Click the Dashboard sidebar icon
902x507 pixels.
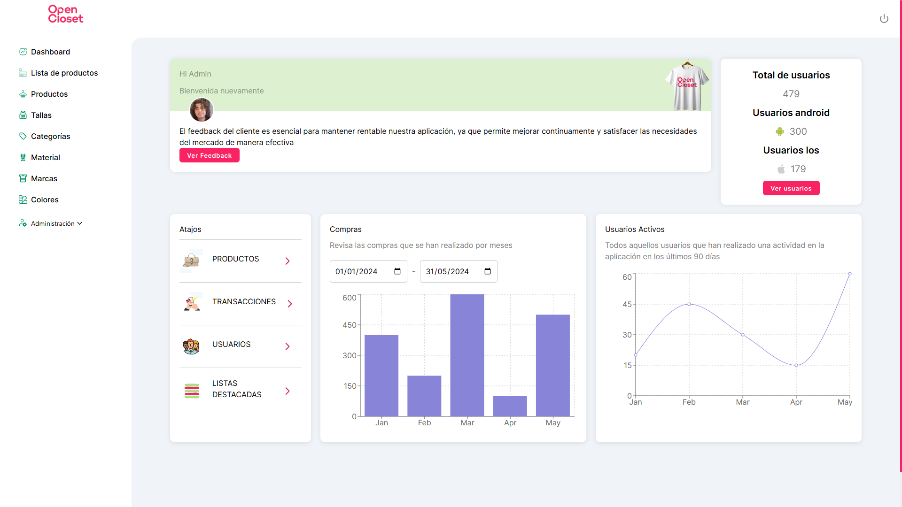(x=23, y=52)
